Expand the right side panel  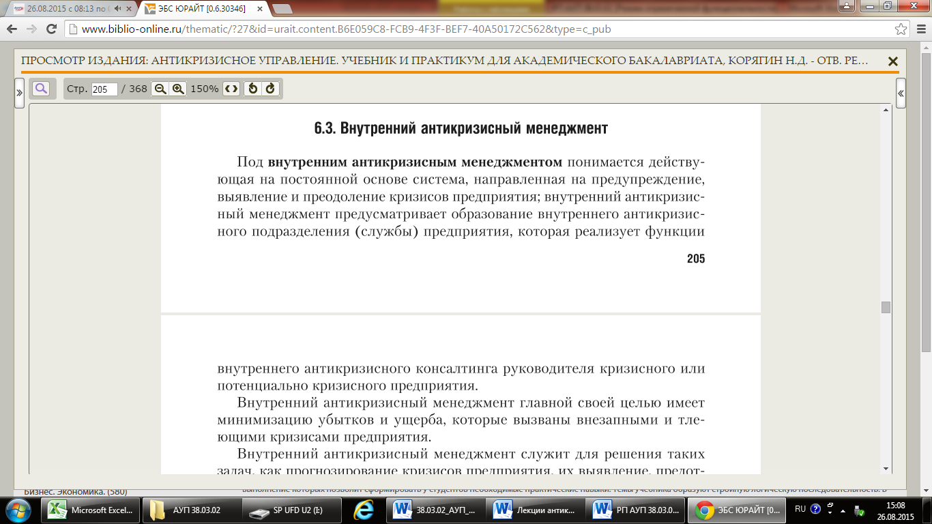901,93
